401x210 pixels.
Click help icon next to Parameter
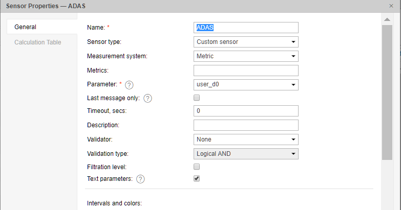[x=129, y=85]
